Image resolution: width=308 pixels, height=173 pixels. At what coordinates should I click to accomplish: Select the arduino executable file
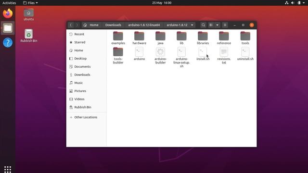tap(139, 54)
